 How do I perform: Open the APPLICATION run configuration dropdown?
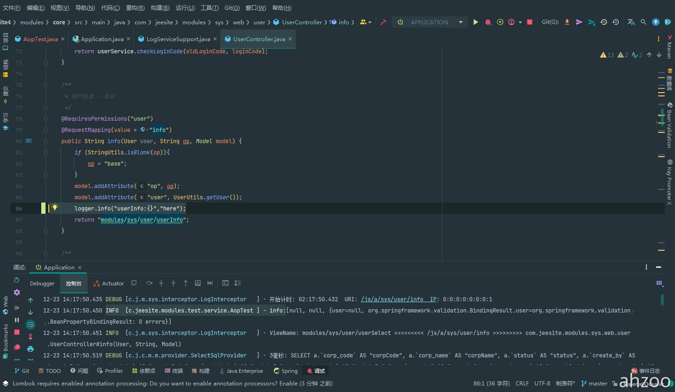click(x=460, y=22)
